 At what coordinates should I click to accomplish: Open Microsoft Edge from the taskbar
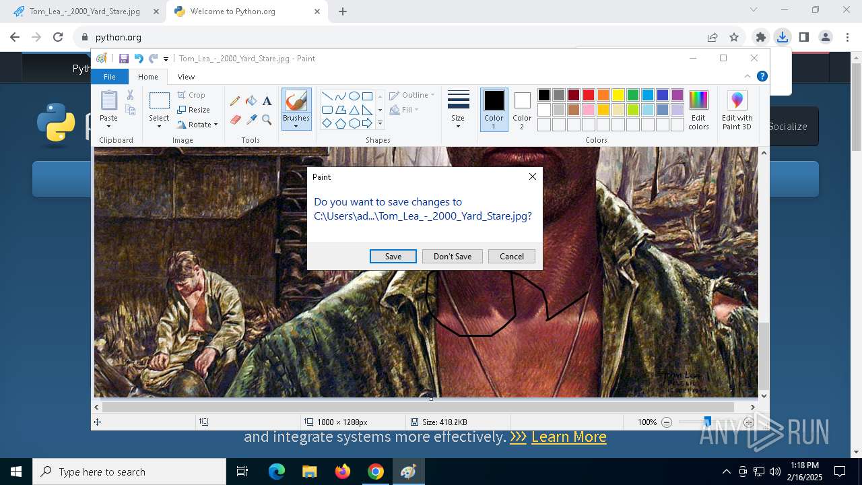277,472
